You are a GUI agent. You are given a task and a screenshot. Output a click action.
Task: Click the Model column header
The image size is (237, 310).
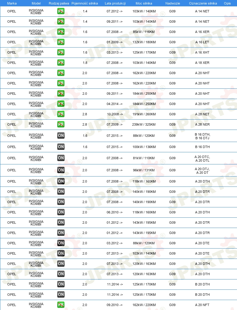click(36, 3)
